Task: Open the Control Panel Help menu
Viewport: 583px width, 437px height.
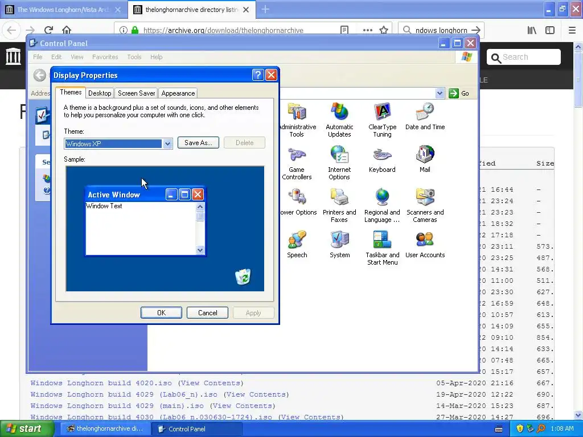Action: (x=156, y=57)
